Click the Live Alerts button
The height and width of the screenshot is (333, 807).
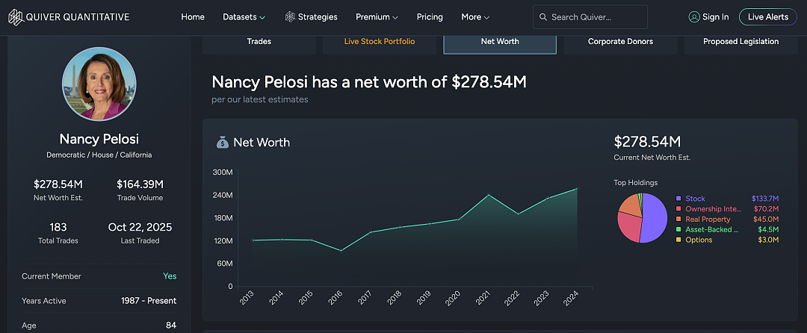click(768, 17)
